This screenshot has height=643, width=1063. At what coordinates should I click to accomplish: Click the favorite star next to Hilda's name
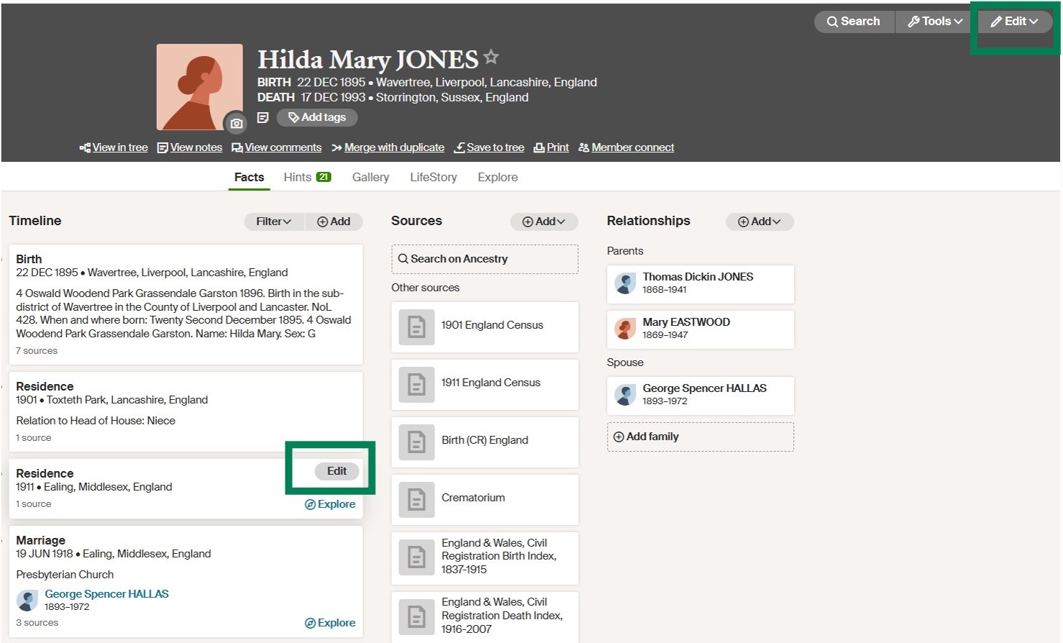[x=491, y=57]
